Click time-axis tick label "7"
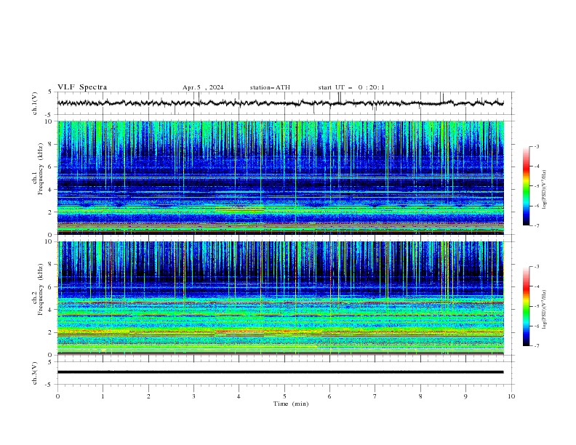 [375, 396]
